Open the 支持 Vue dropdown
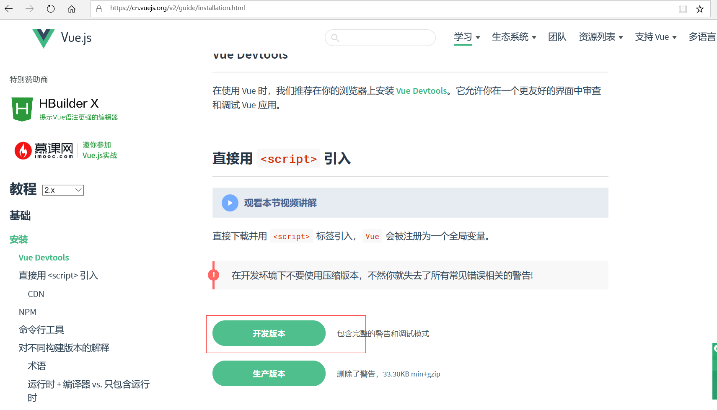 [x=655, y=37]
